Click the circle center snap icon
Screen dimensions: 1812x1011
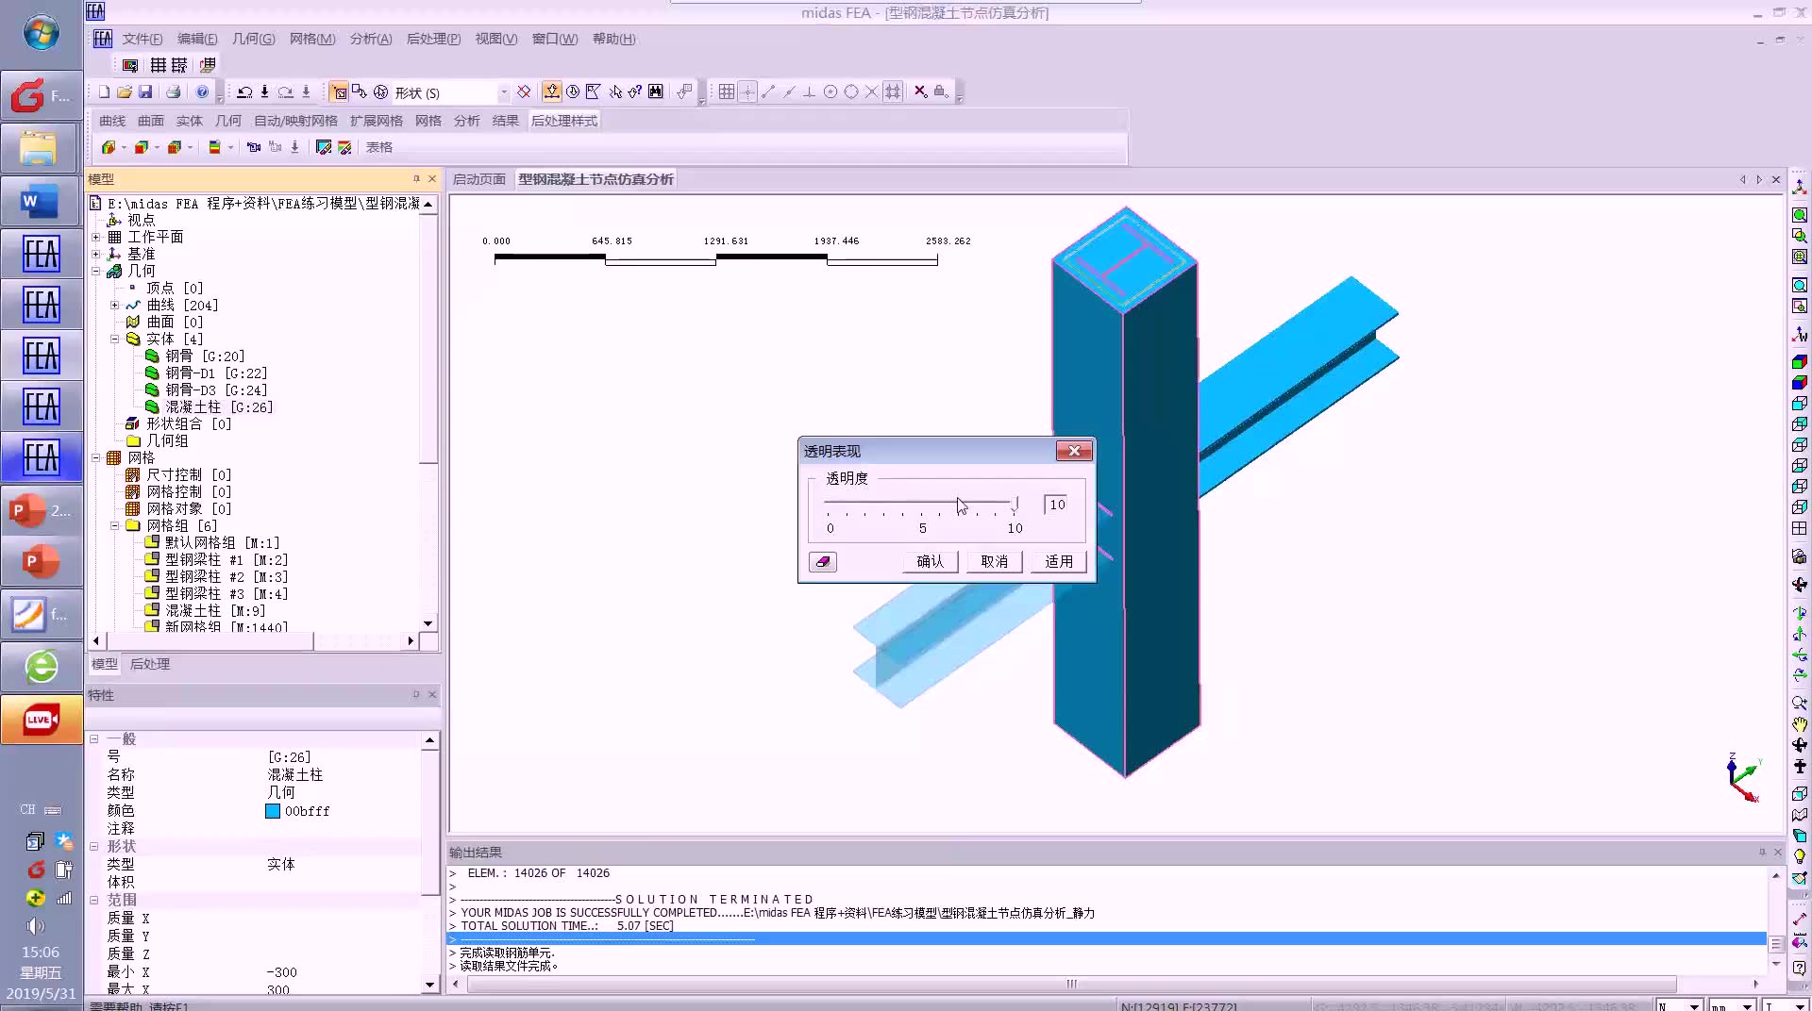click(x=830, y=91)
